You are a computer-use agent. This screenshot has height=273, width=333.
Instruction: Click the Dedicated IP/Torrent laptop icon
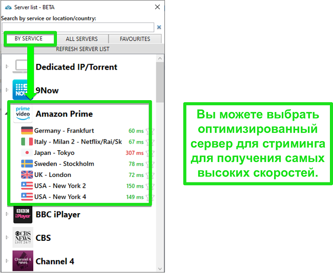[21, 66]
